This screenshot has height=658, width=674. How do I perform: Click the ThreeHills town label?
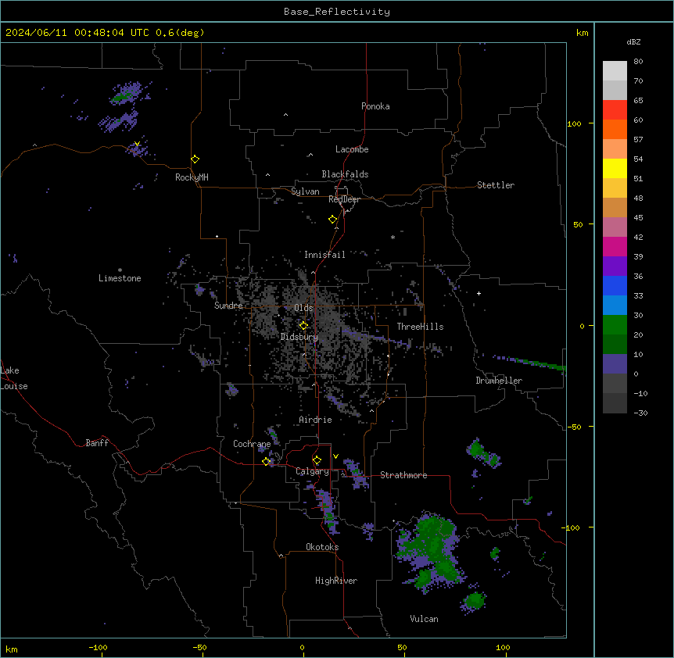click(420, 327)
